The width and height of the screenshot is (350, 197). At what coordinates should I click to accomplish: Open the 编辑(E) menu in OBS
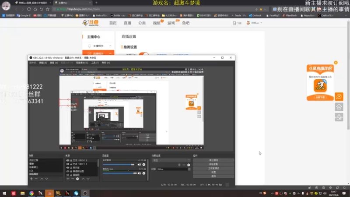point(43,63)
